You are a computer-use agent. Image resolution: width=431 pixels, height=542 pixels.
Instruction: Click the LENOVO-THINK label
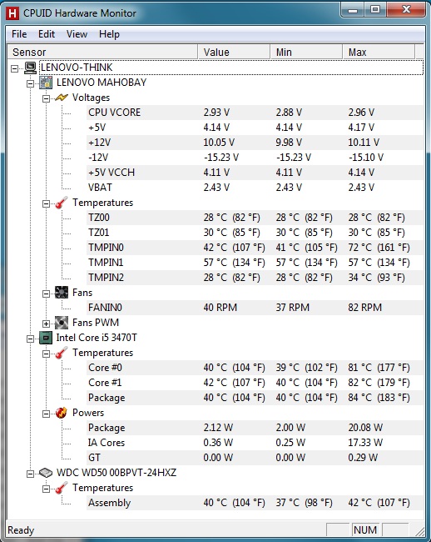click(77, 68)
